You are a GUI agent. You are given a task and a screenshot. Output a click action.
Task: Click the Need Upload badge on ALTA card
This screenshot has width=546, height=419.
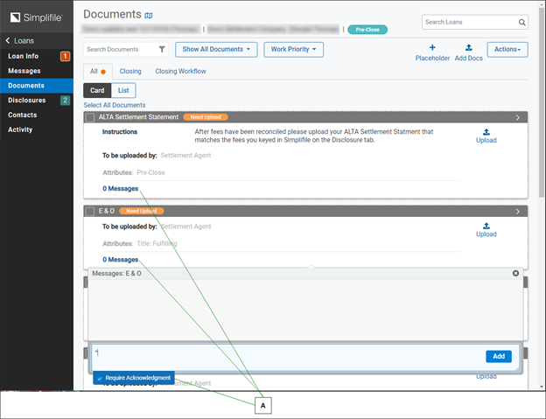click(x=206, y=117)
